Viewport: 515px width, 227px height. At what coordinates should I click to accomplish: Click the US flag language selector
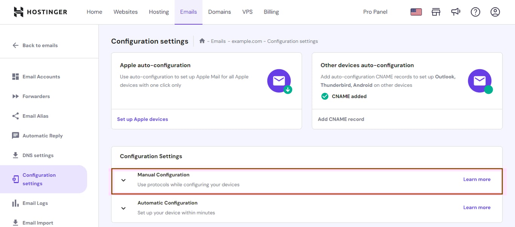tap(416, 12)
